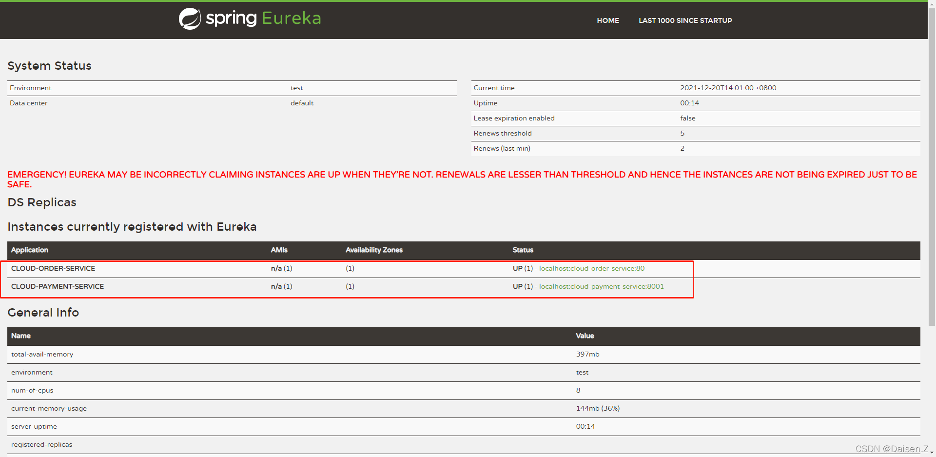Screen dimensions: 936x457
Task: Click the num-of-cpus row name
Action: click(32, 390)
